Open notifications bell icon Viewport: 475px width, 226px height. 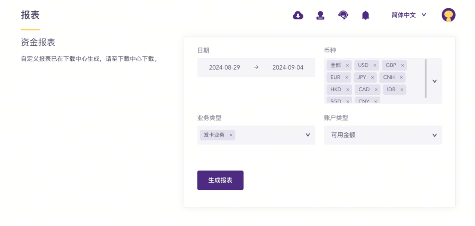365,15
